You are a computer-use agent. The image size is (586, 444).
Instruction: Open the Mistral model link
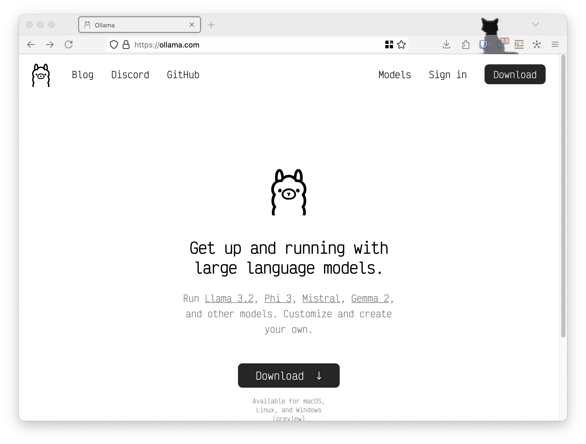click(x=321, y=298)
